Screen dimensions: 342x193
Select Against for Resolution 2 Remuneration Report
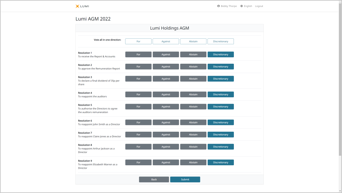click(166, 67)
